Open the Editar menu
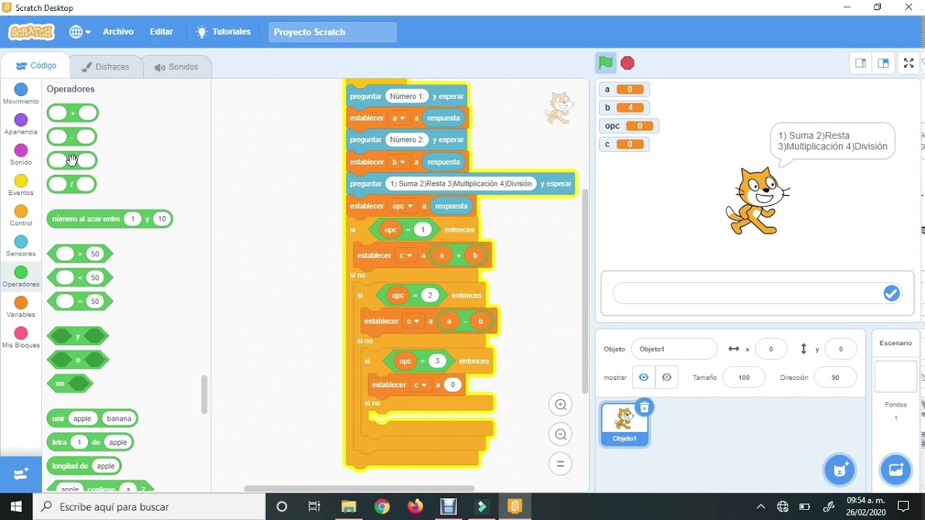This screenshot has width=925, height=520. pyautogui.click(x=161, y=32)
